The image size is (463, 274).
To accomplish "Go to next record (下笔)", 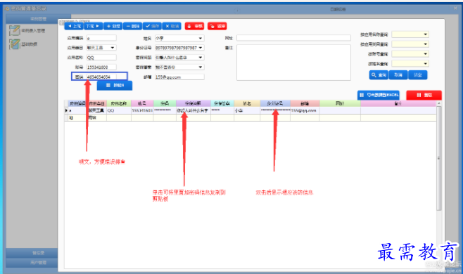I will [94, 26].
